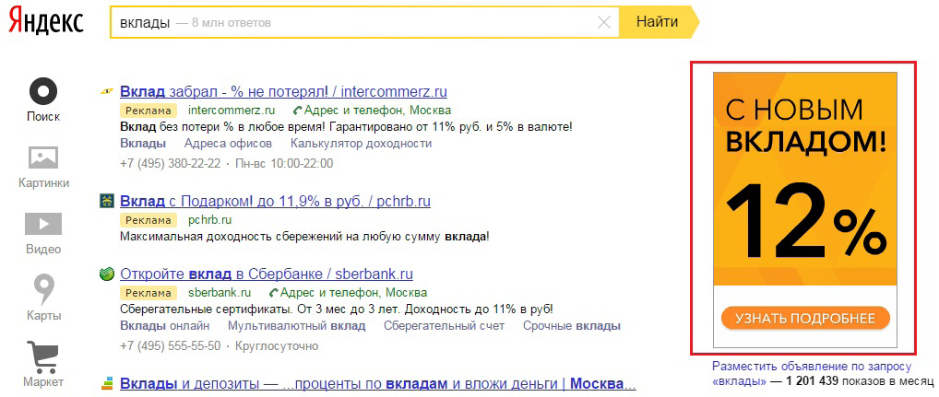
Task: Open the Yandex logo home link
Action: (x=45, y=23)
